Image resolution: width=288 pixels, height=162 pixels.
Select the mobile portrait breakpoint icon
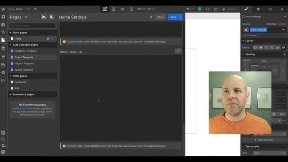131,9
